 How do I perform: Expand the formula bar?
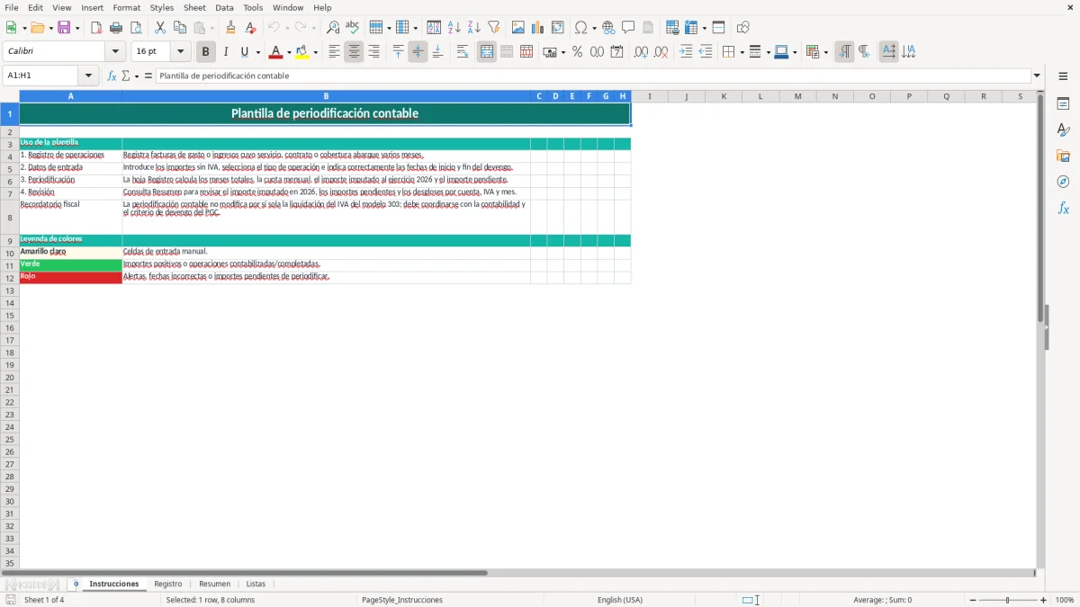coord(1037,76)
